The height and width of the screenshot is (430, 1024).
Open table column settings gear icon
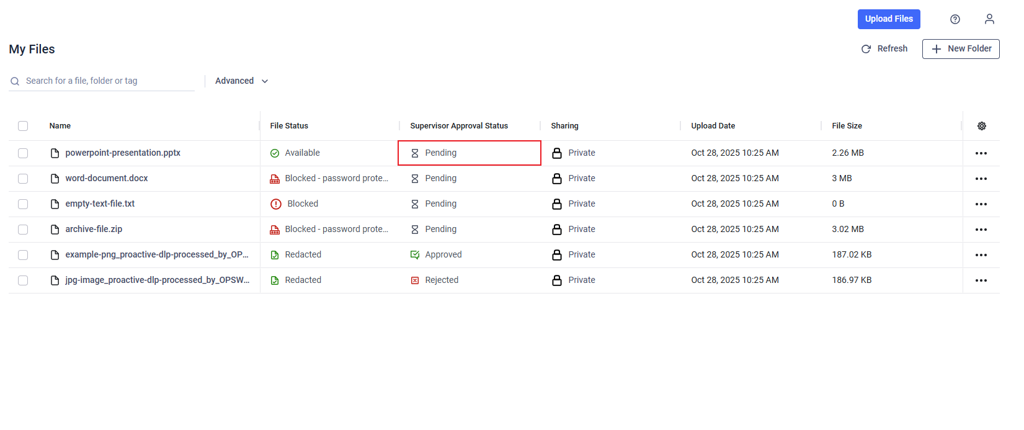[982, 126]
